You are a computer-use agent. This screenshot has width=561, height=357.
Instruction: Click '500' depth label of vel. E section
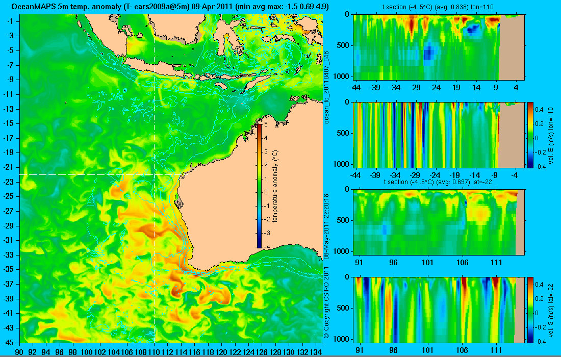pos(345,133)
